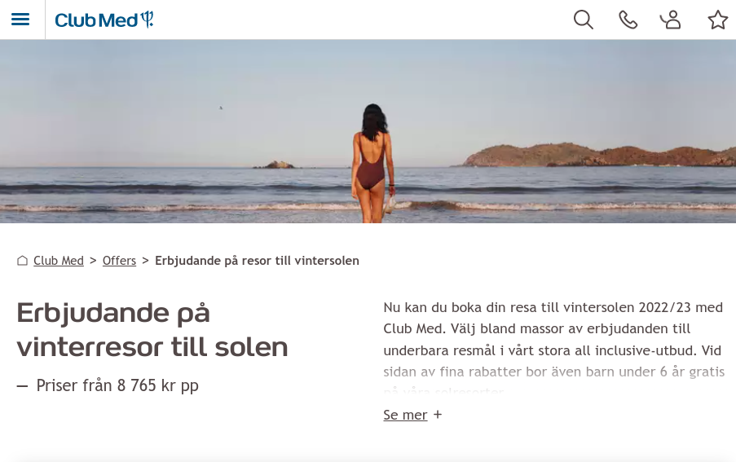Click the phone contact icon
This screenshot has height=462, width=736.
[x=628, y=20]
